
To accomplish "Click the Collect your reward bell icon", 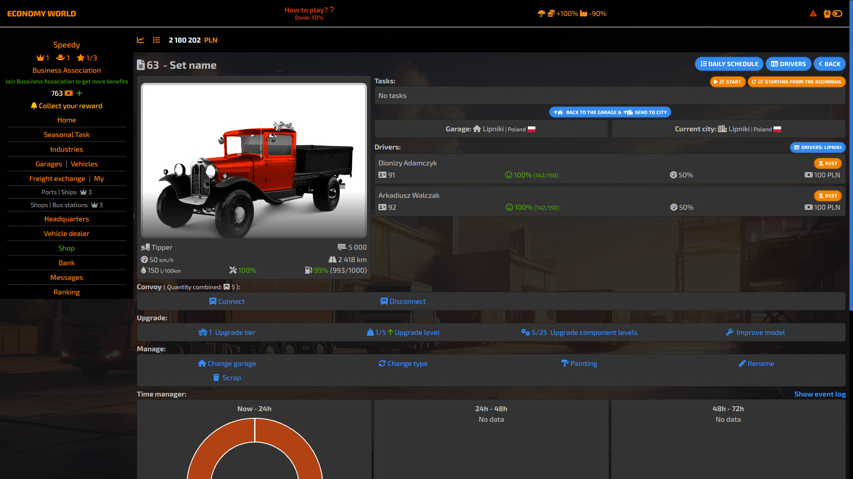I will (34, 106).
